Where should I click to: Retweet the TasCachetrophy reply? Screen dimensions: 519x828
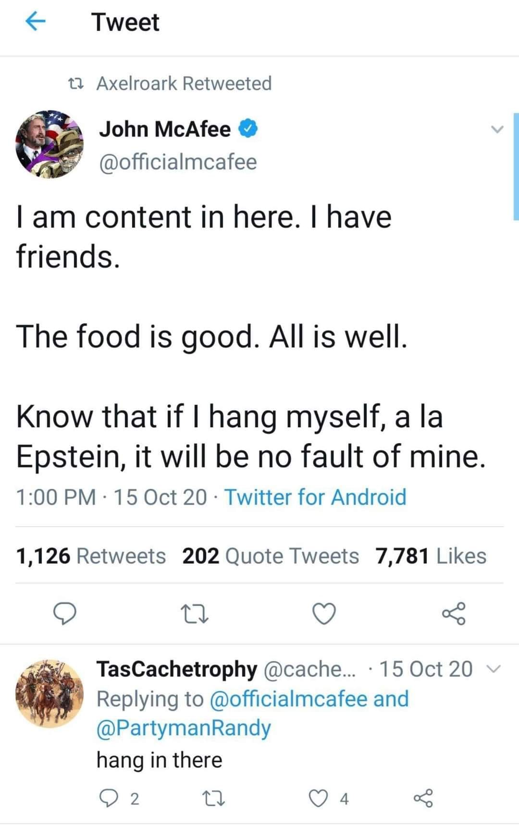212,798
